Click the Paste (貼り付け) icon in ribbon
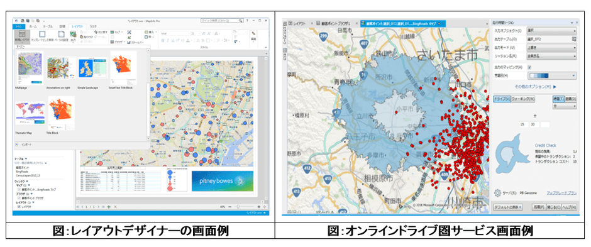This screenshot has width=591, height=247. (x=81, y=37)
